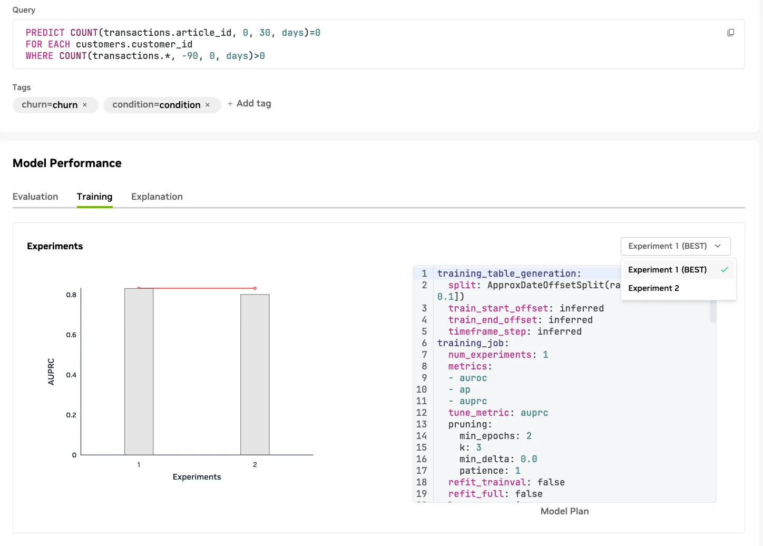Click the refit_trainval: false line
763x546 pixels.
tap(506, 482)
